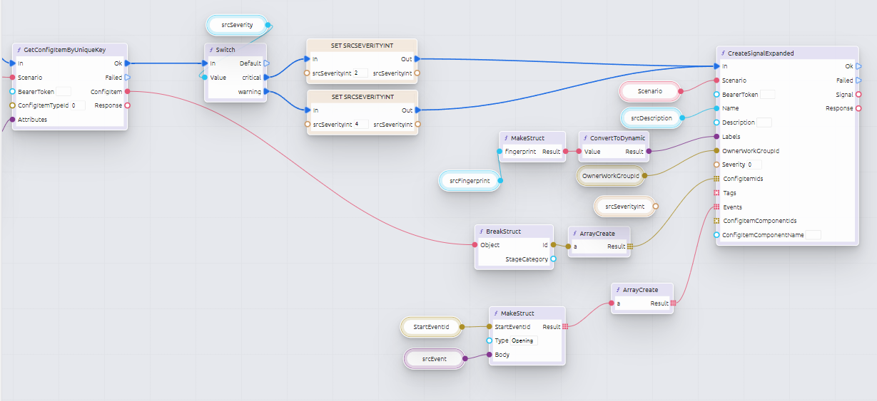Click StageCategory output pin on BreakStruct
877x401 pixels.
tap(553, 259)
